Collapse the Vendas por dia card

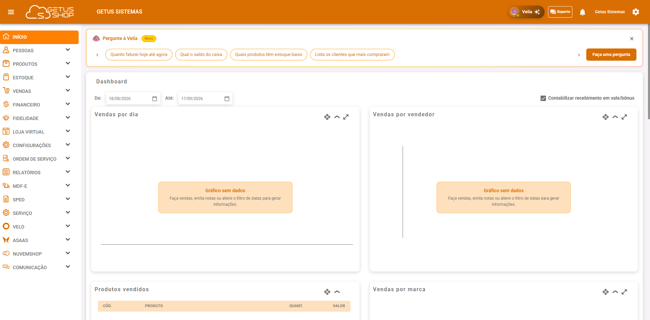click(337, 117)
